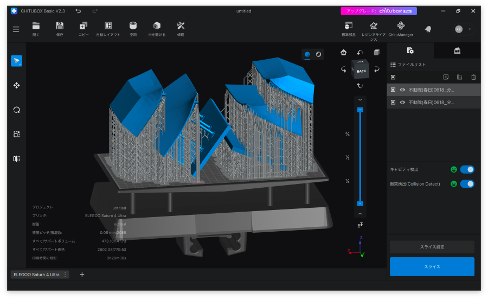Hide the first model via eye icon
The height and width of the screenshot is (299, 488).
pyautogui.click(x=402, y=90)
